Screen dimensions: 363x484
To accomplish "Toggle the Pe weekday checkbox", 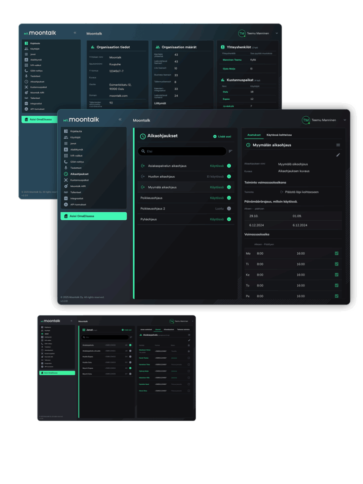I will click(x=337, y=296).
